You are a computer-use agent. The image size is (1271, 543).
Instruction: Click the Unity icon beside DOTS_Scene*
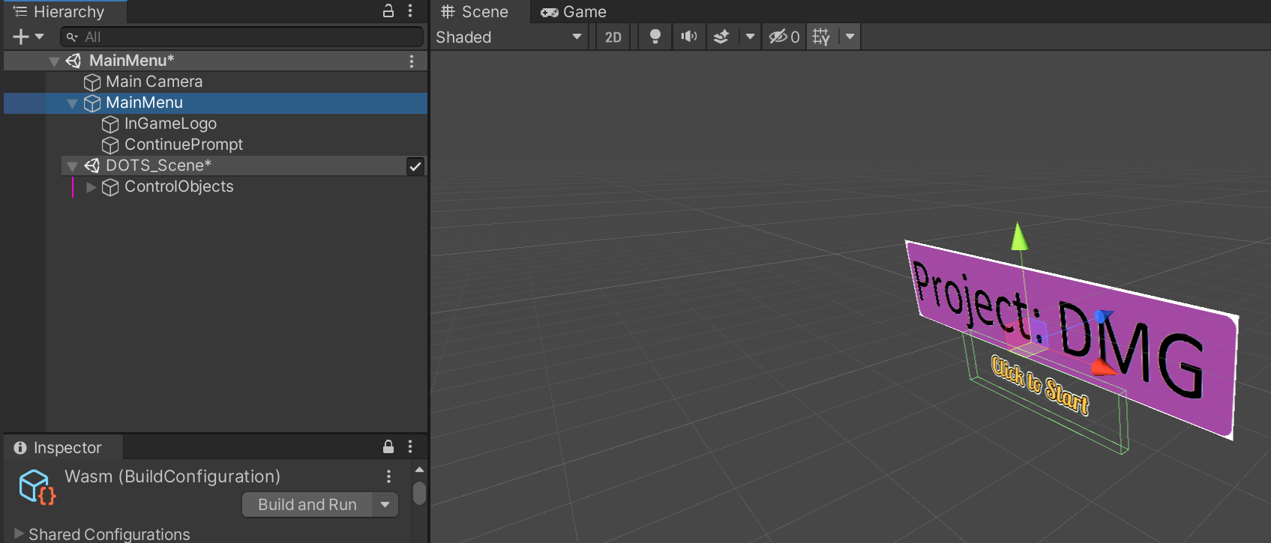click(92, 166)
